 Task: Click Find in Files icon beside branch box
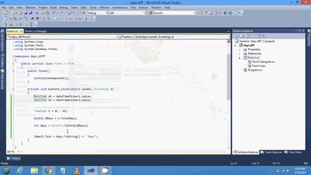150,13
